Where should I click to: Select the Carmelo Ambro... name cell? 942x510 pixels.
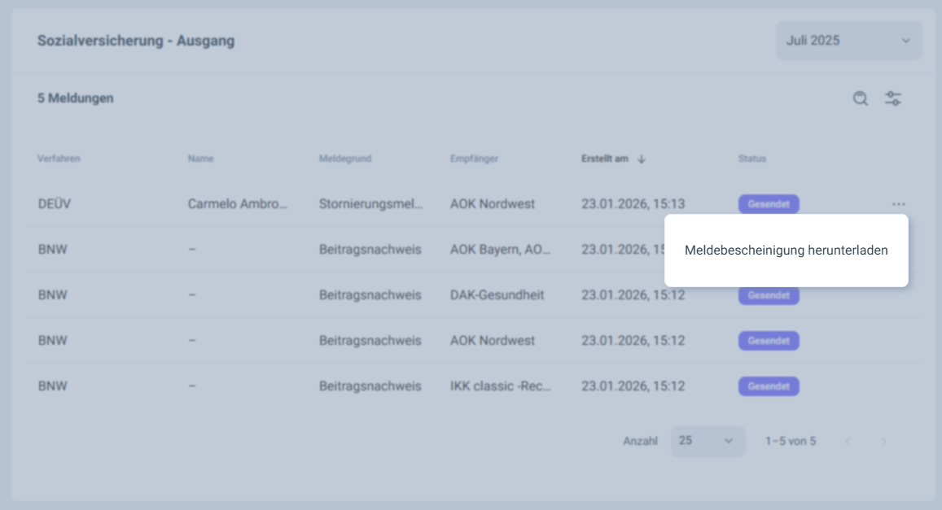[237, 204]
